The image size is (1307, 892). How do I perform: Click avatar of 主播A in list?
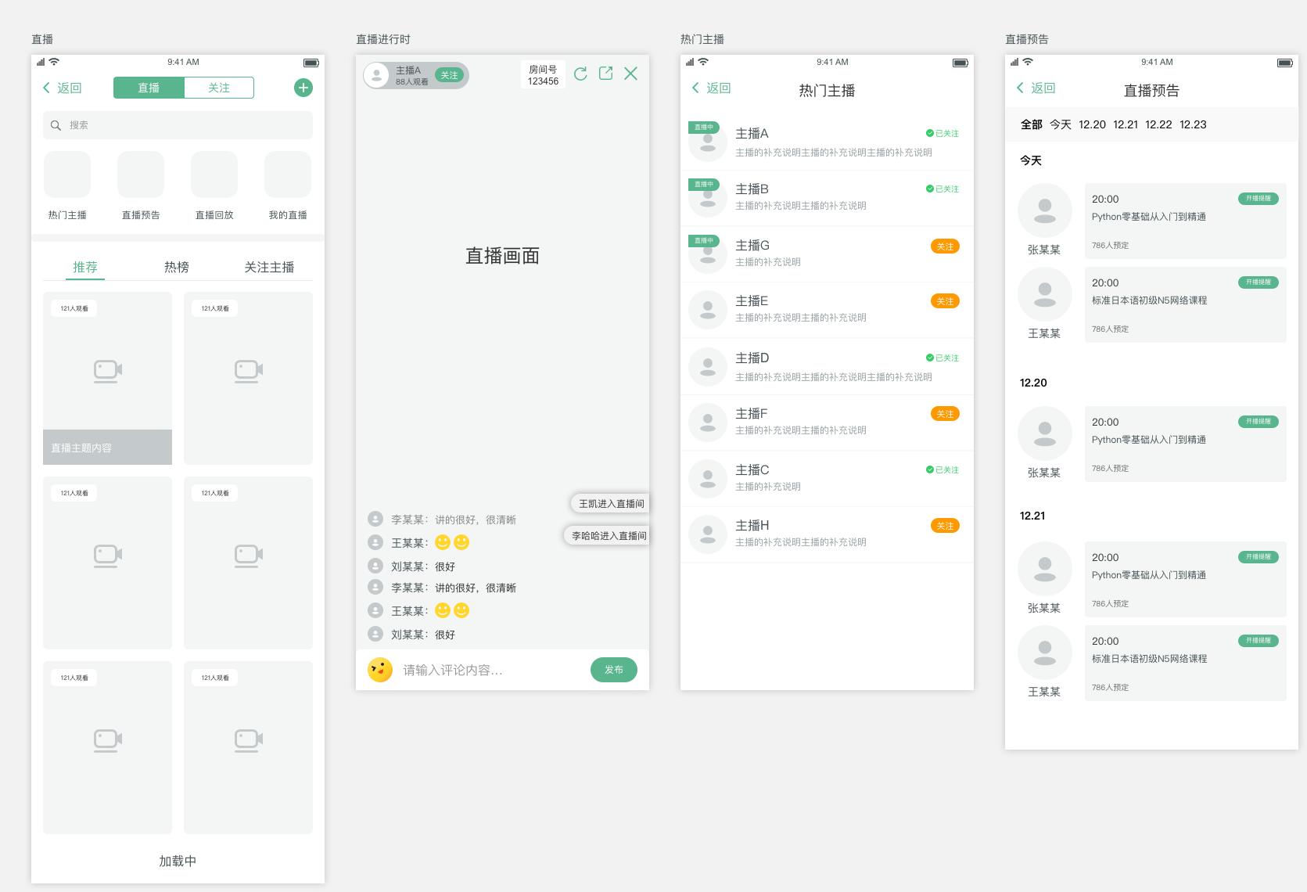tap(708, 142)
